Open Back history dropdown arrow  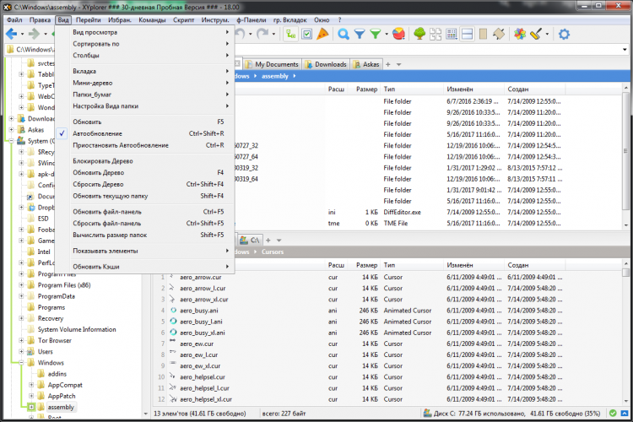click(x=22, y=35)
